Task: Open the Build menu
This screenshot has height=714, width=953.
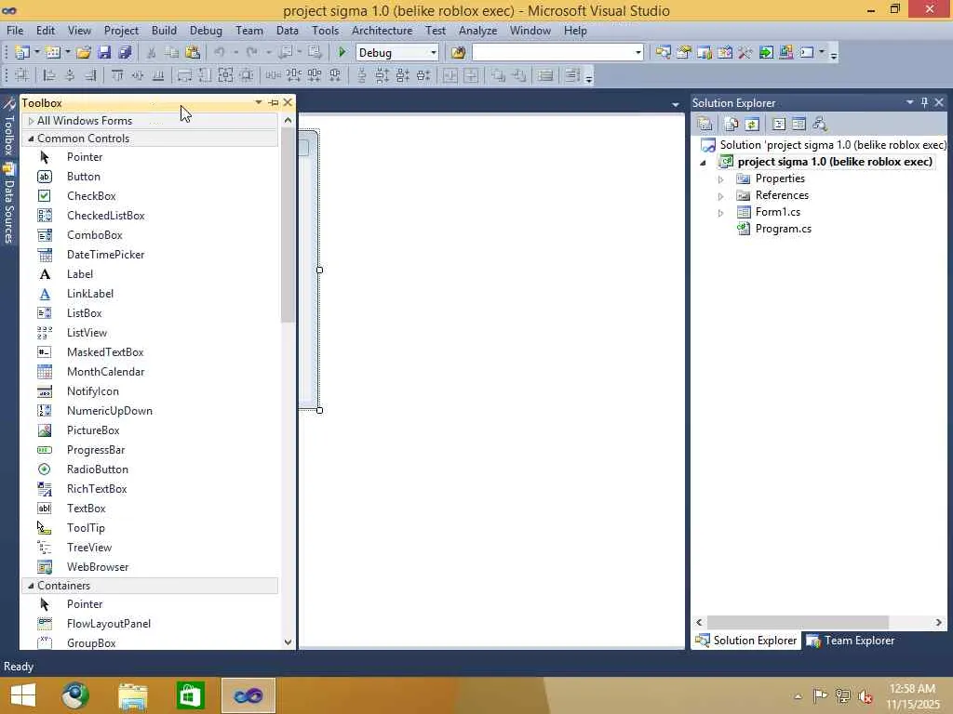Action: (164, 31)
